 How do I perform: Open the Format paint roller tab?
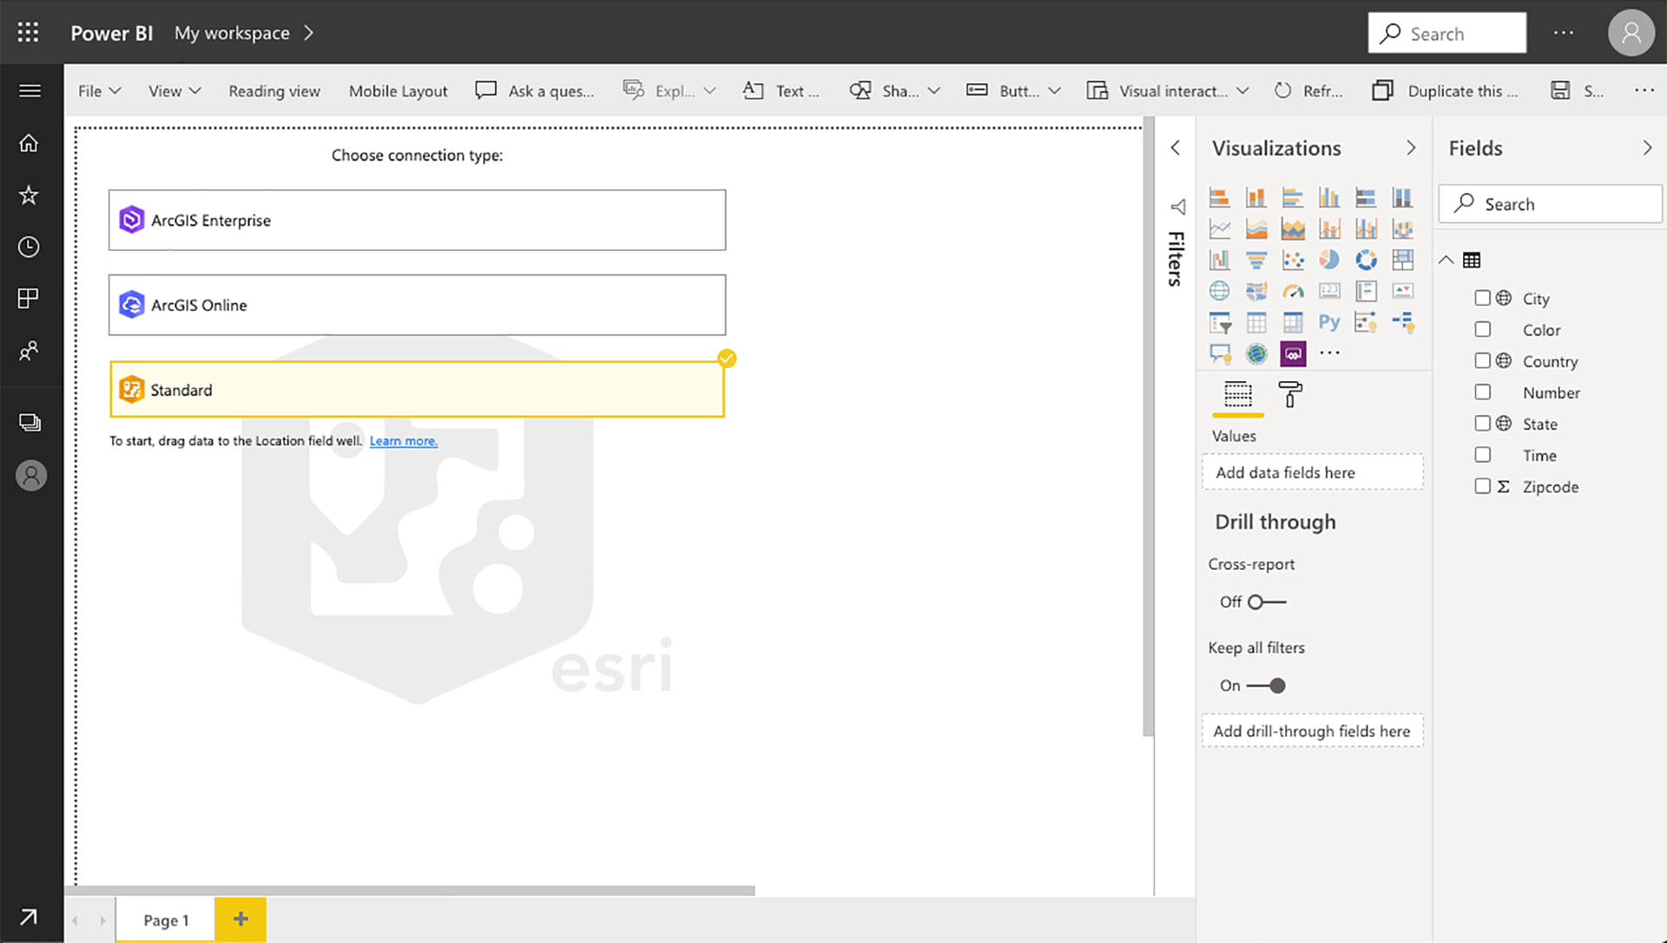pyautogui.click(x=1290, y=395)
